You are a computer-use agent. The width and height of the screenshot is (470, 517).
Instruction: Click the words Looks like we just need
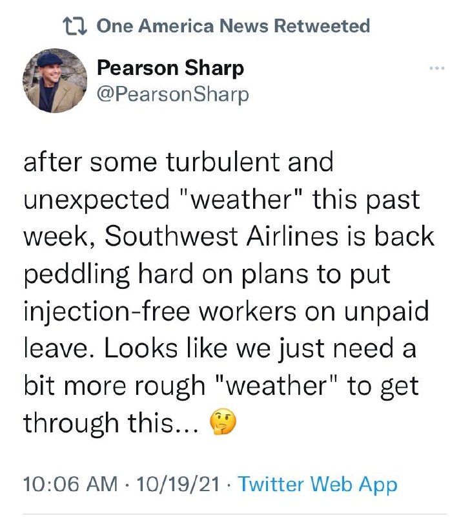coord(249,348)
